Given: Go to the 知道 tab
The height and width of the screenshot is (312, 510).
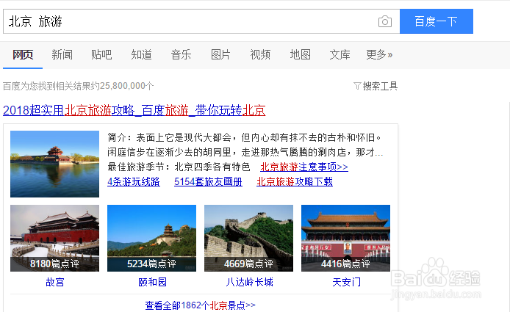Looking at the screenshot, I should 141,54.
